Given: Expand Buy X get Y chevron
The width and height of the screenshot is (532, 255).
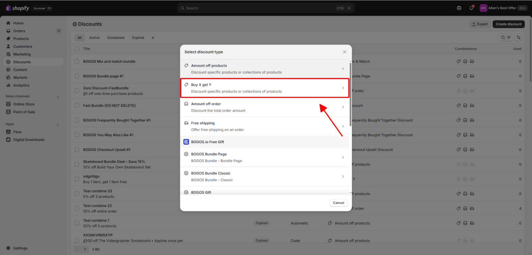Looking at the screenshot, I should pyautogui.click(x=343, y=88).
